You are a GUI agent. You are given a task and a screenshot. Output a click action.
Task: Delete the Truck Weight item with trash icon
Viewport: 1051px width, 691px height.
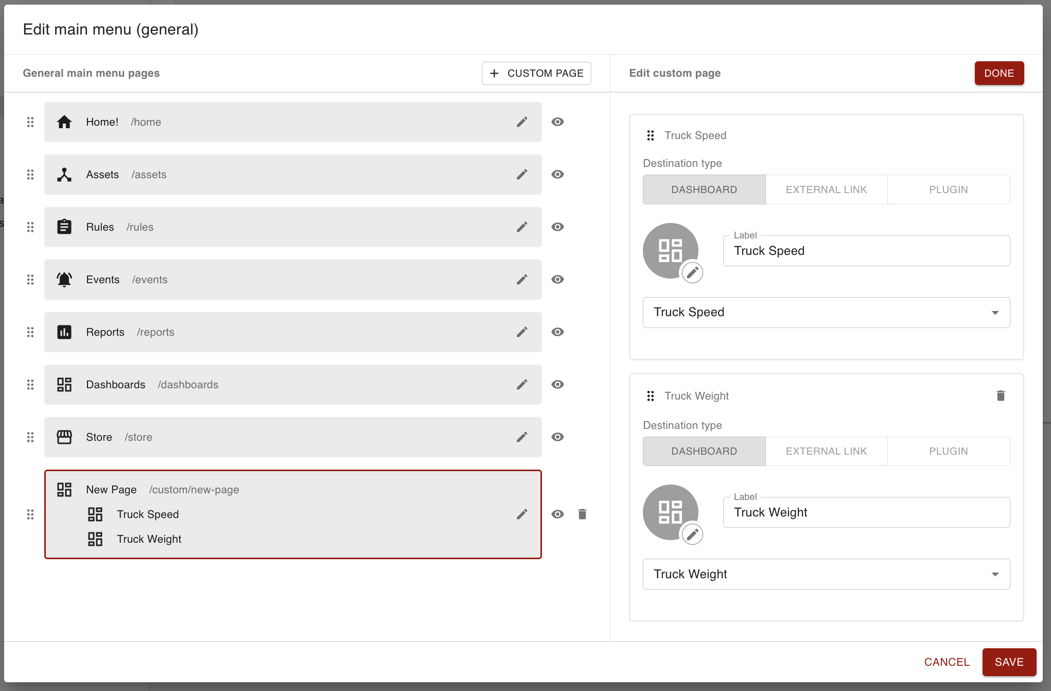[1000, 396]
